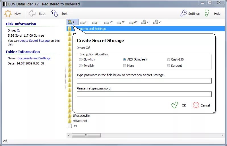Select the $Recycle.Bin folder
Viewport: 227px width, 146px height.
(x=81, y=116)
